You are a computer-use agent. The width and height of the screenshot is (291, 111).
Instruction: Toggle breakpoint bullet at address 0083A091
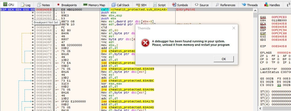point(33,92)
